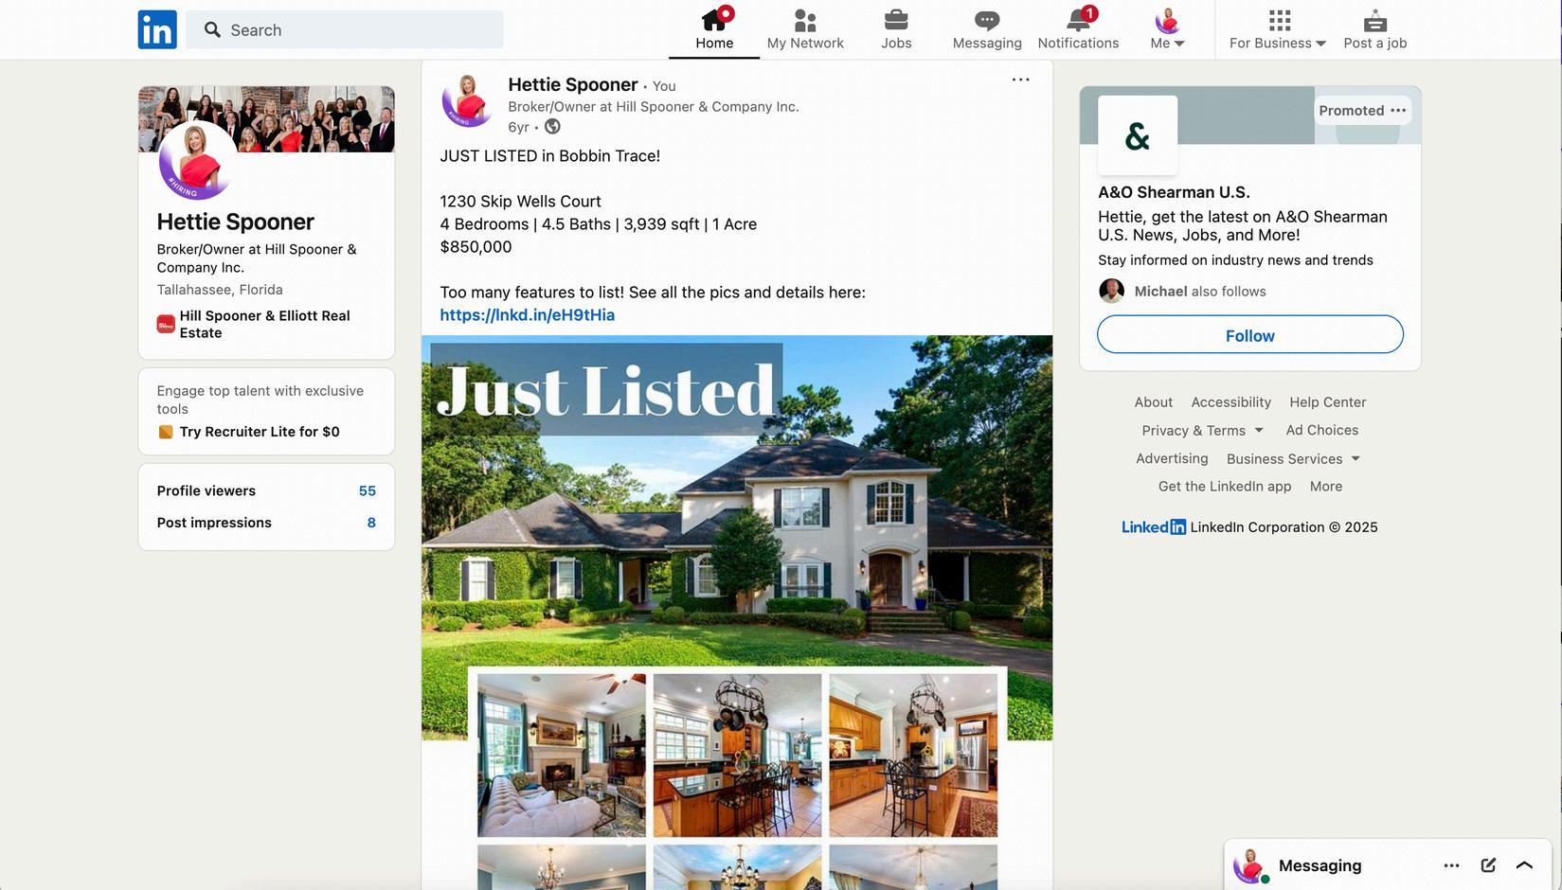Open Hill Spooner & Elliott Real Estate page
The image size is (1562, 890).
[265, 324]
